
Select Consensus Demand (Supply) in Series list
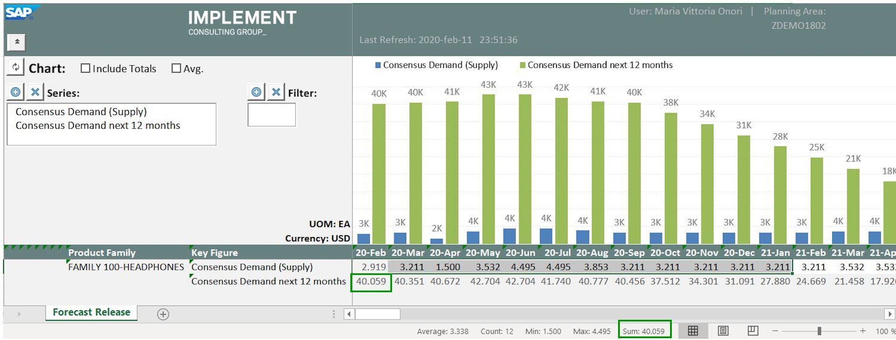click(81, 112)
